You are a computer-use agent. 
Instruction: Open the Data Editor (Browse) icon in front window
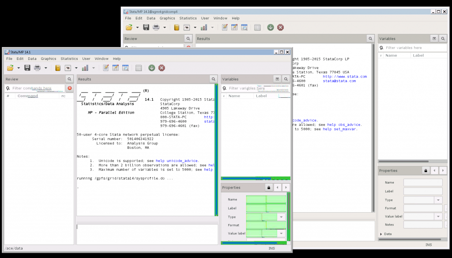(x=125, y=68)
